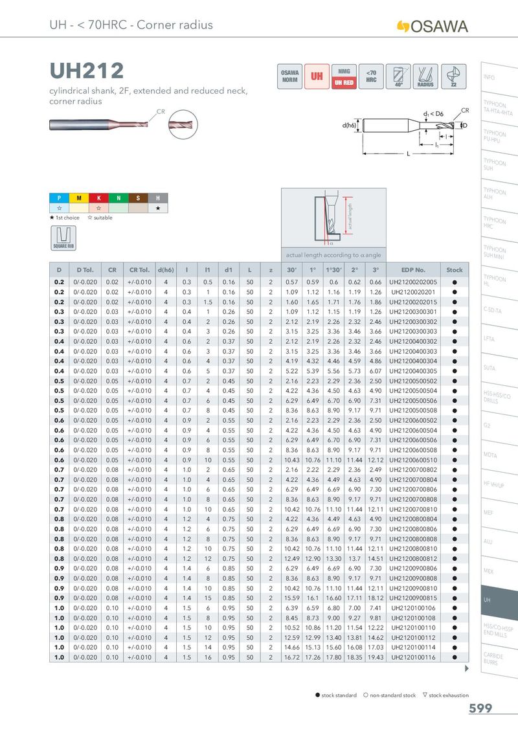Select the 40° helix angle icon
This screenshot has height=733, width=518.
(398, 76)
